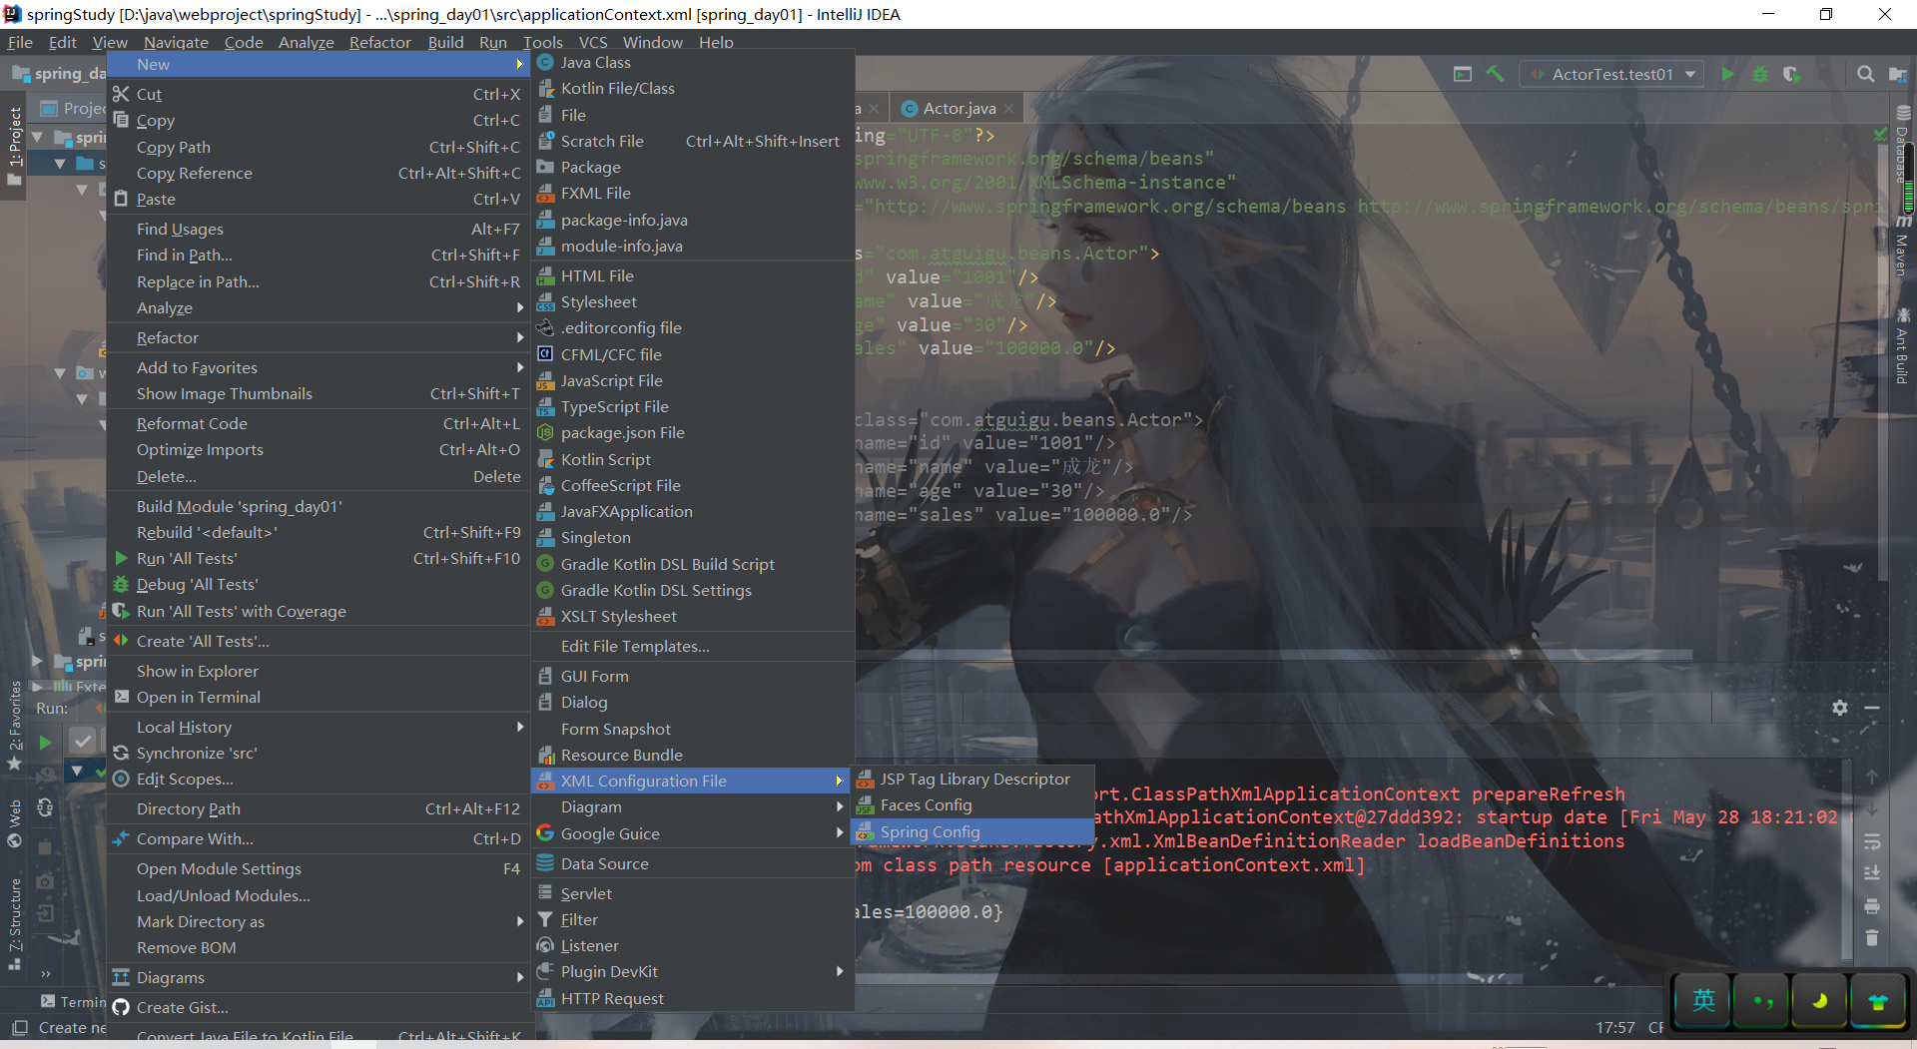The image size is (1917, 1049).
Task: Run with Coverage shield icon
Action: [1792, 74]
